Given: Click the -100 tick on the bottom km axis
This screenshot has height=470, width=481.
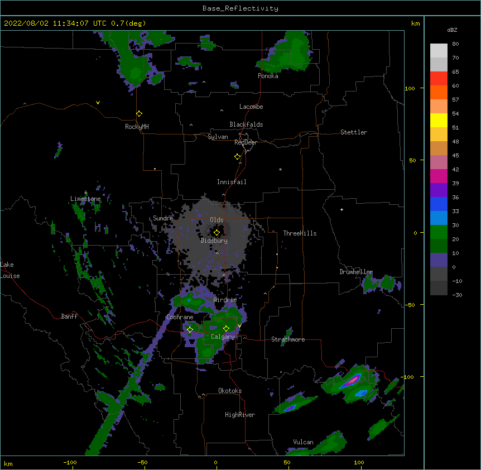Looking at the screenshot, I should pos(70,463).
